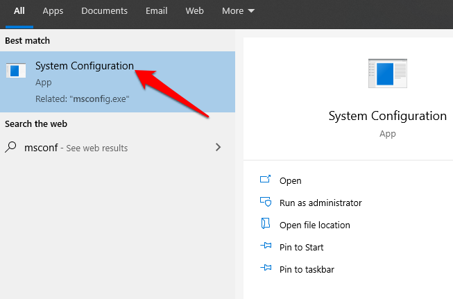
Task: Click System Configuration heading in the preview pane
Action: pos(388,115)
